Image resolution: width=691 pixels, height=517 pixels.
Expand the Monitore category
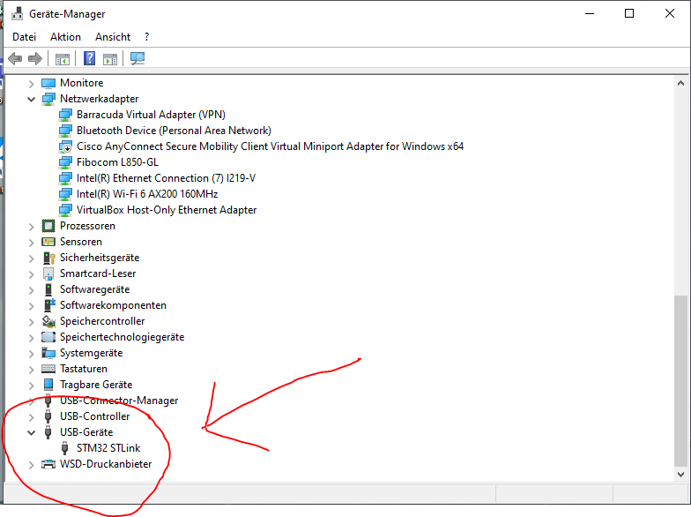tap(32, 83)
